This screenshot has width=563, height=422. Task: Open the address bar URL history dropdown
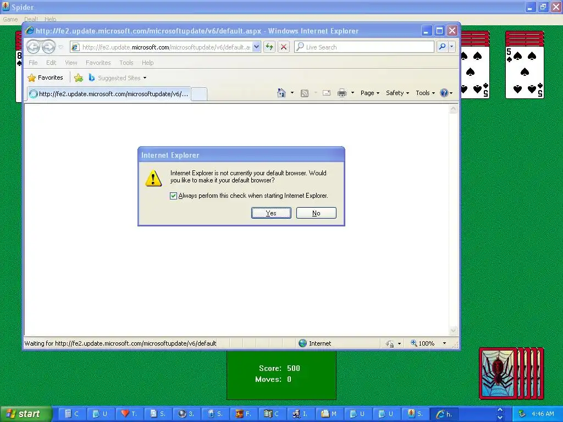tap(256, 47)
